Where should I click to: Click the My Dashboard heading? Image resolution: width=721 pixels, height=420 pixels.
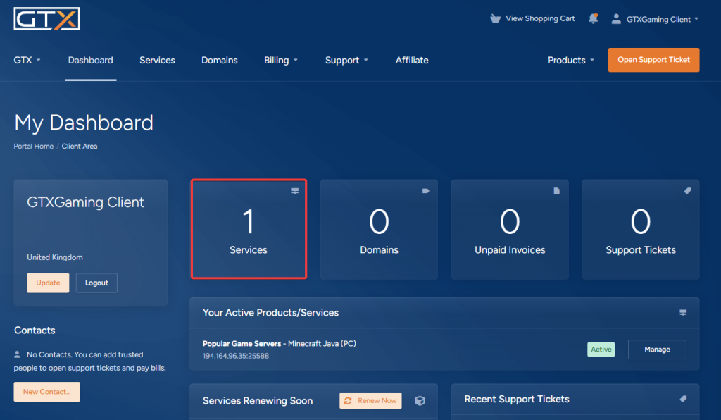point(84,123)
